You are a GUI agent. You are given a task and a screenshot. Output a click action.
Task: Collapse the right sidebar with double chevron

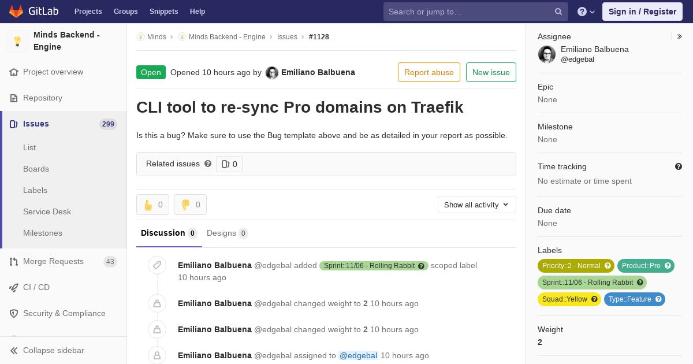[x=679, y=36]
